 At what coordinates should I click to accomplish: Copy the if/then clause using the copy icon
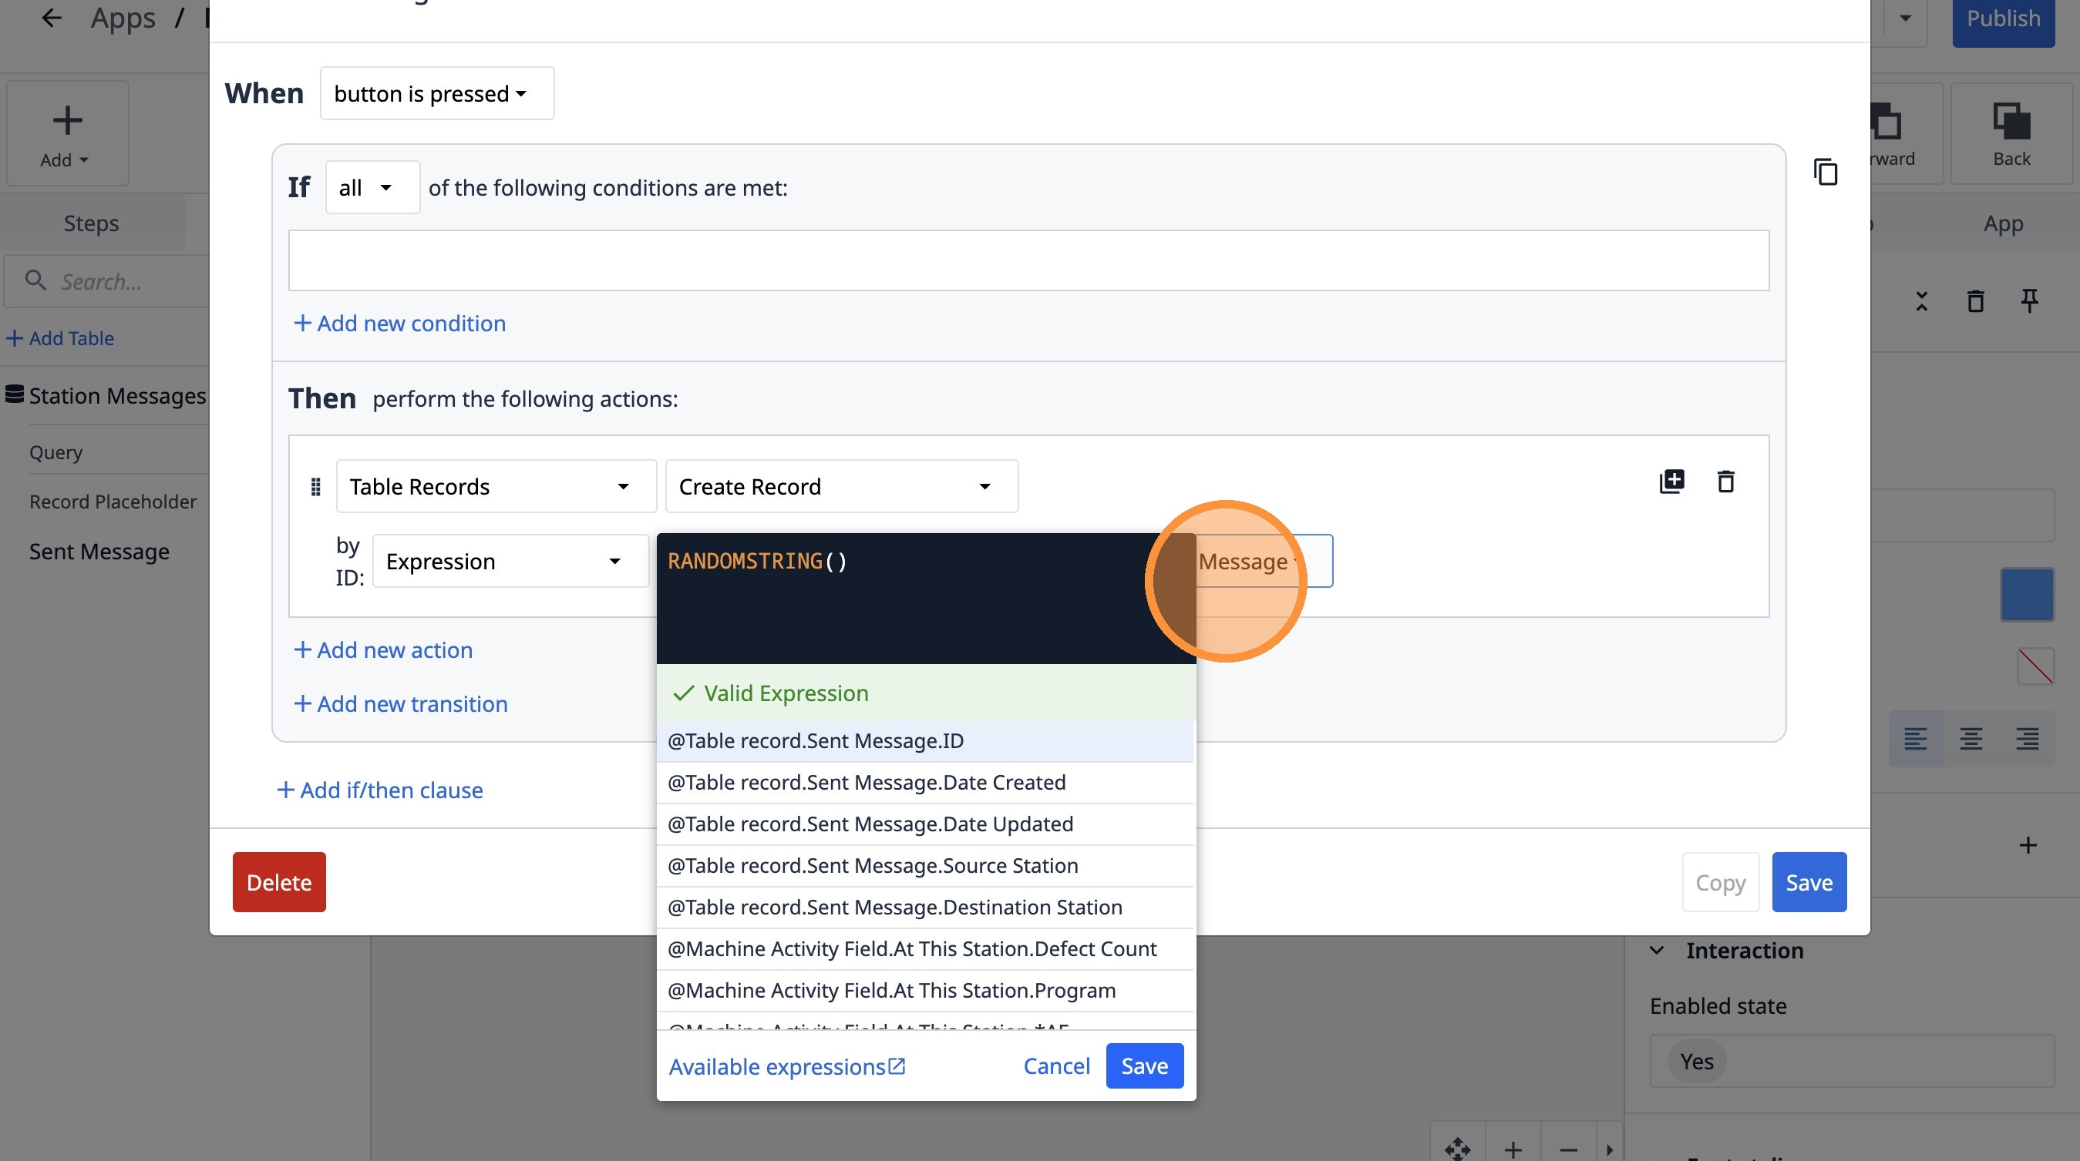click(1825, 172)
